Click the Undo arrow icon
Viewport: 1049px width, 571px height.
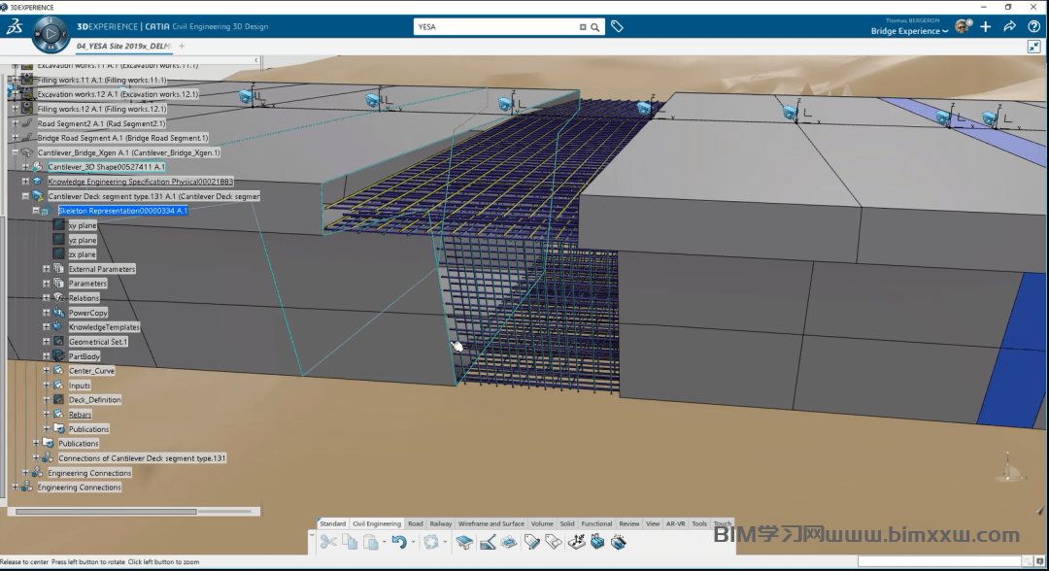click(398, 542)
